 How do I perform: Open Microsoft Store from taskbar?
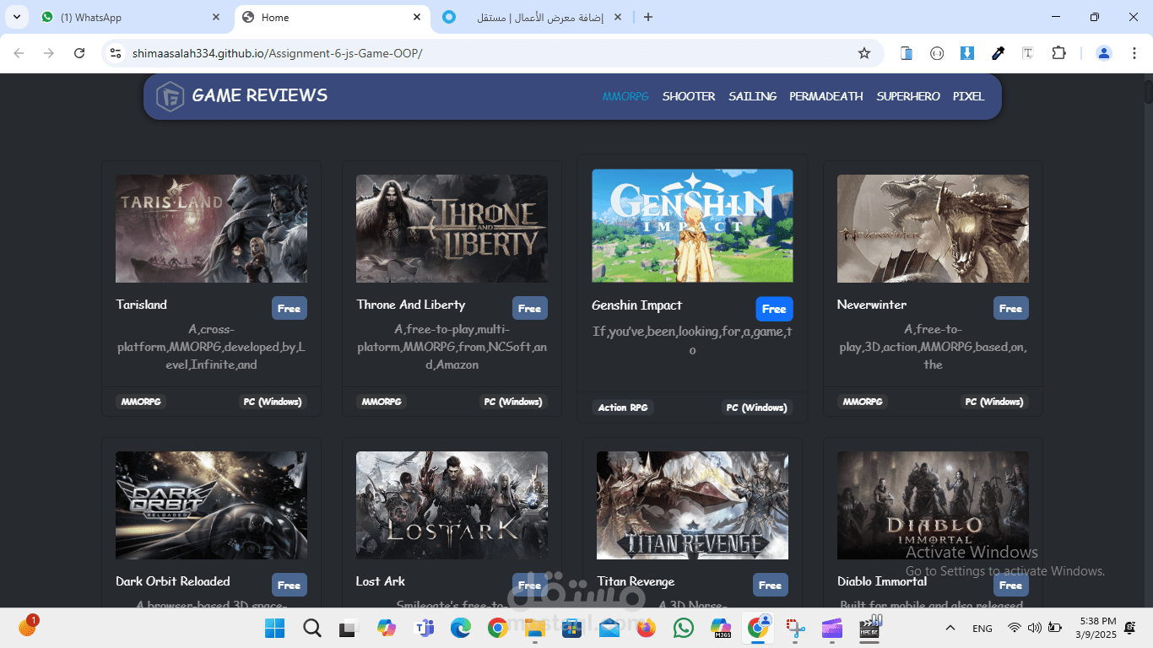tap(572, 628)
